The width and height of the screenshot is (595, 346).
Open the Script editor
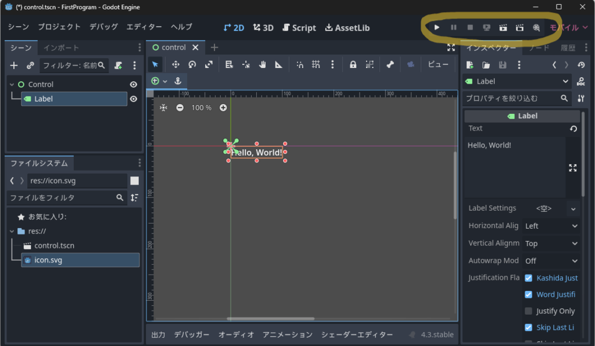[x=299, y=28]
